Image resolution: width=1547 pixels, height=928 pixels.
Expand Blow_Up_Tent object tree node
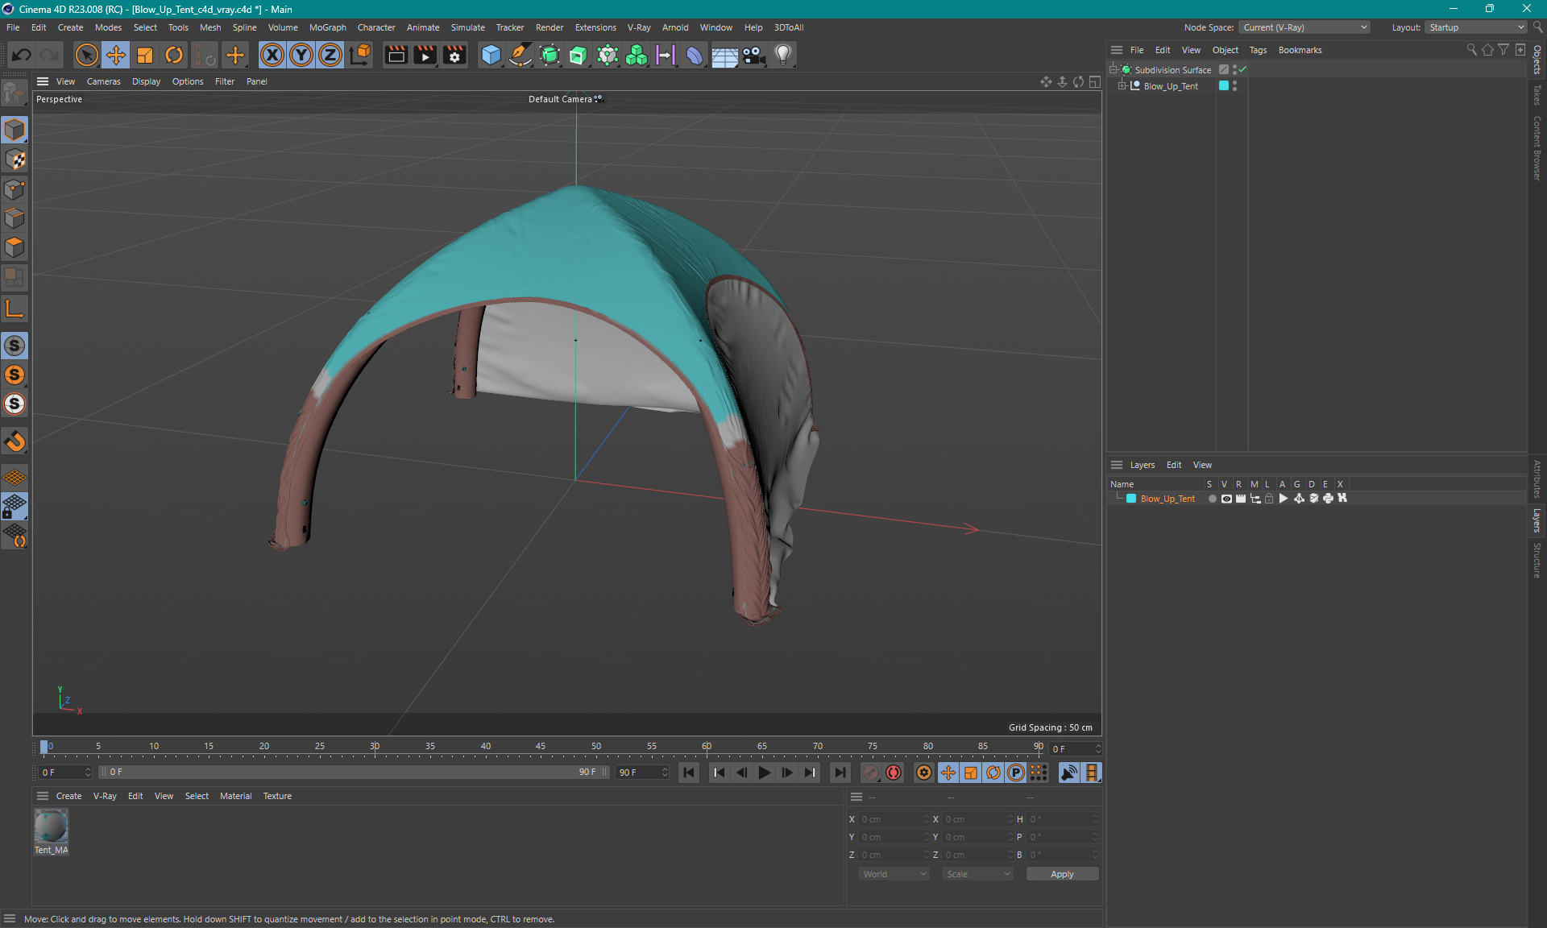point(1122,86)
